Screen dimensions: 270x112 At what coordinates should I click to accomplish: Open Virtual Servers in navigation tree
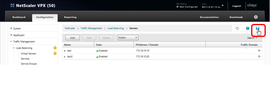[x=28, y=54]
